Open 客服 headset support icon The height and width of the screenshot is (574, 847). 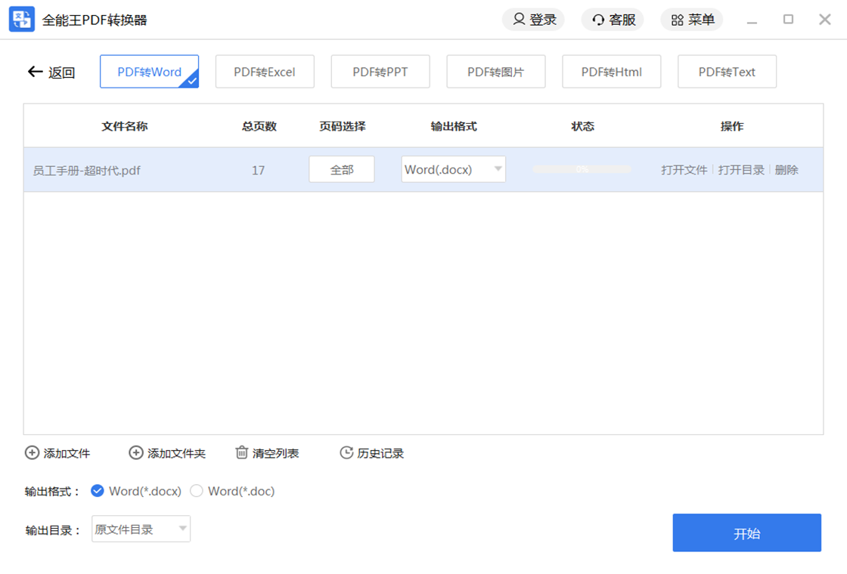pyautogui.click(x=598, y=20)
